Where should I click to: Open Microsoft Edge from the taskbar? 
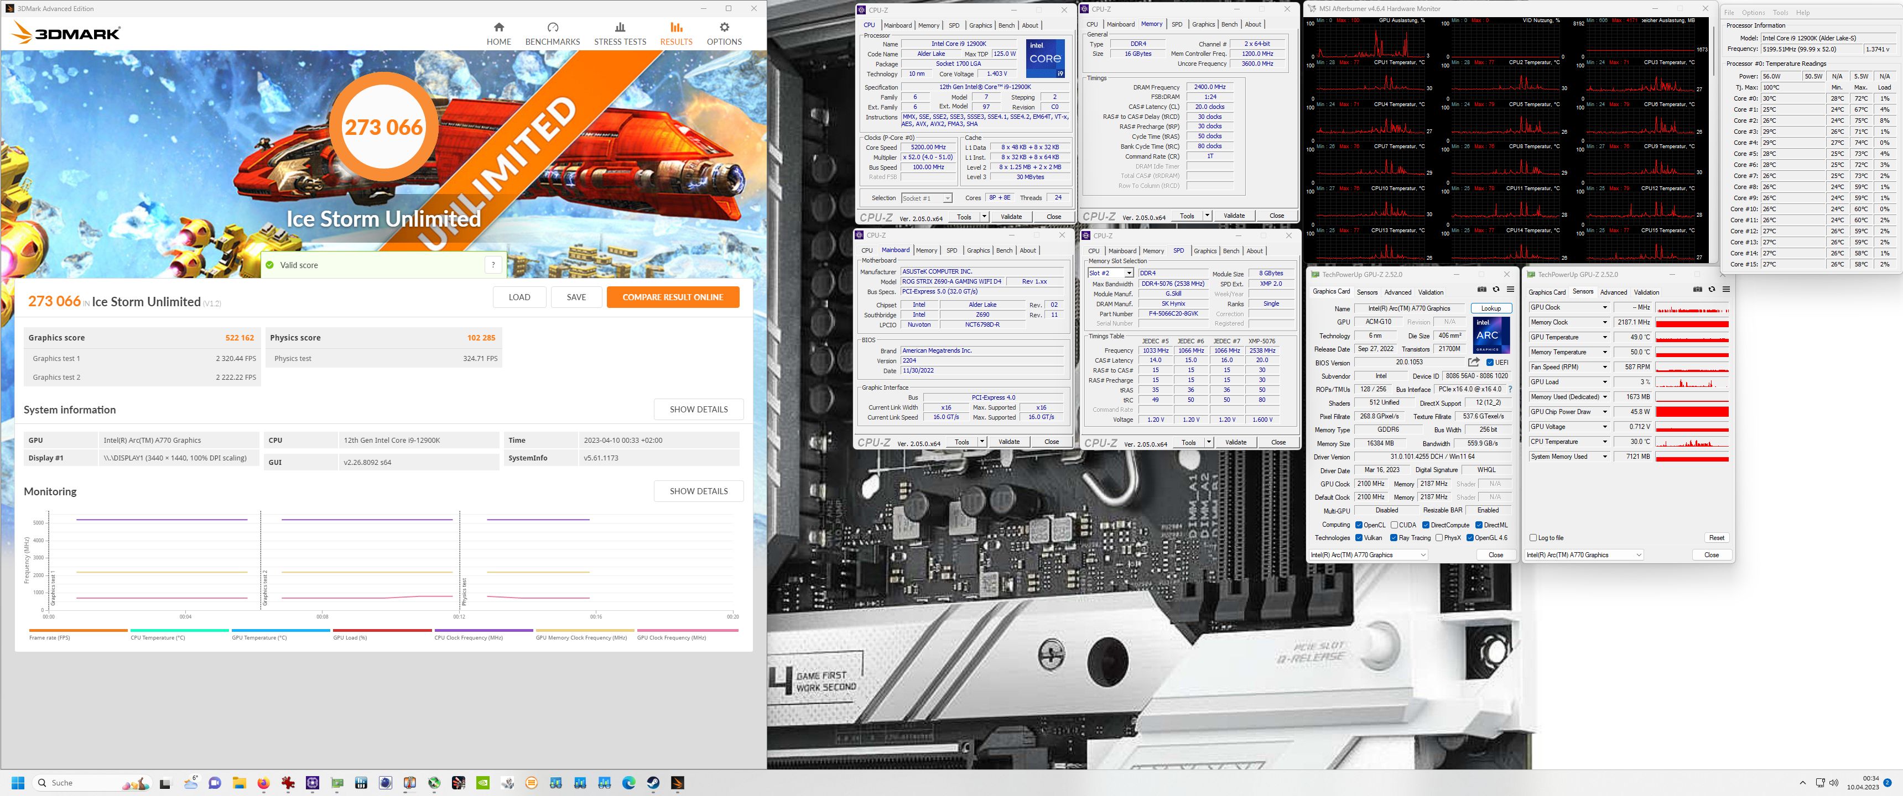[628, 783]
